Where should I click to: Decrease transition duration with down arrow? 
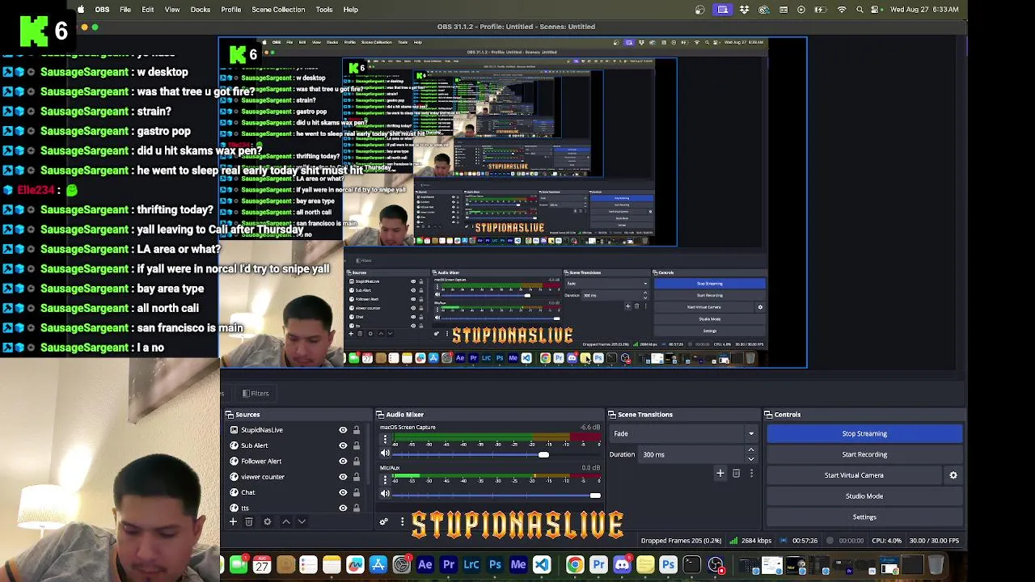point(751,458)
